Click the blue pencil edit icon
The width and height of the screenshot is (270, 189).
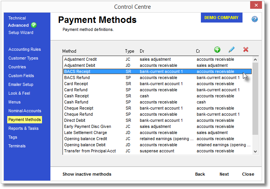pyautogui.click(x=231, y=50)
